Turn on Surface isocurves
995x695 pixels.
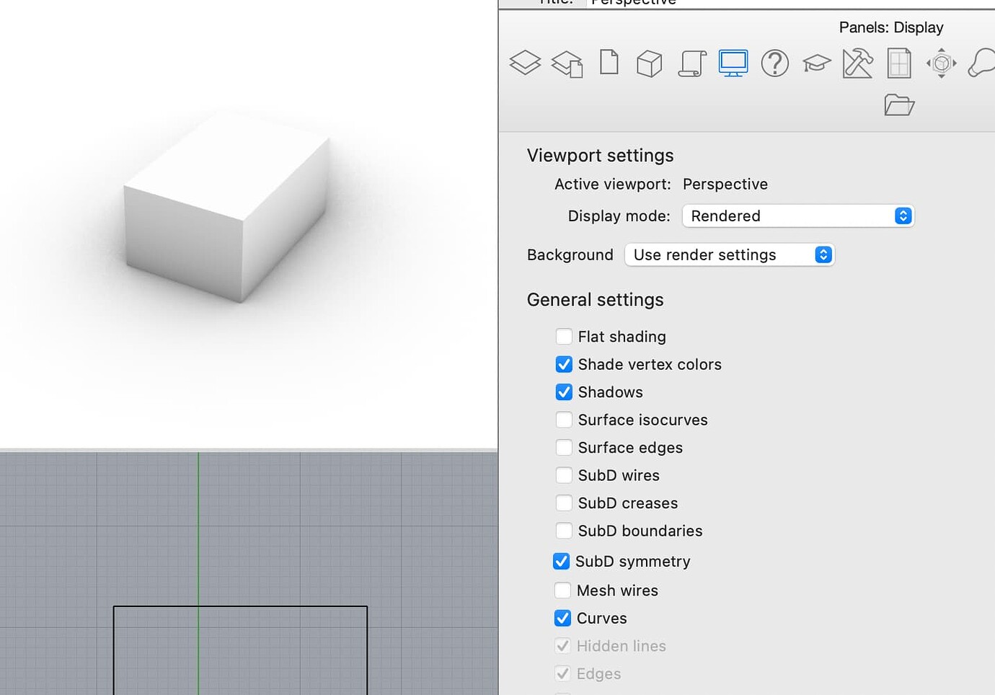click(564, 420)
